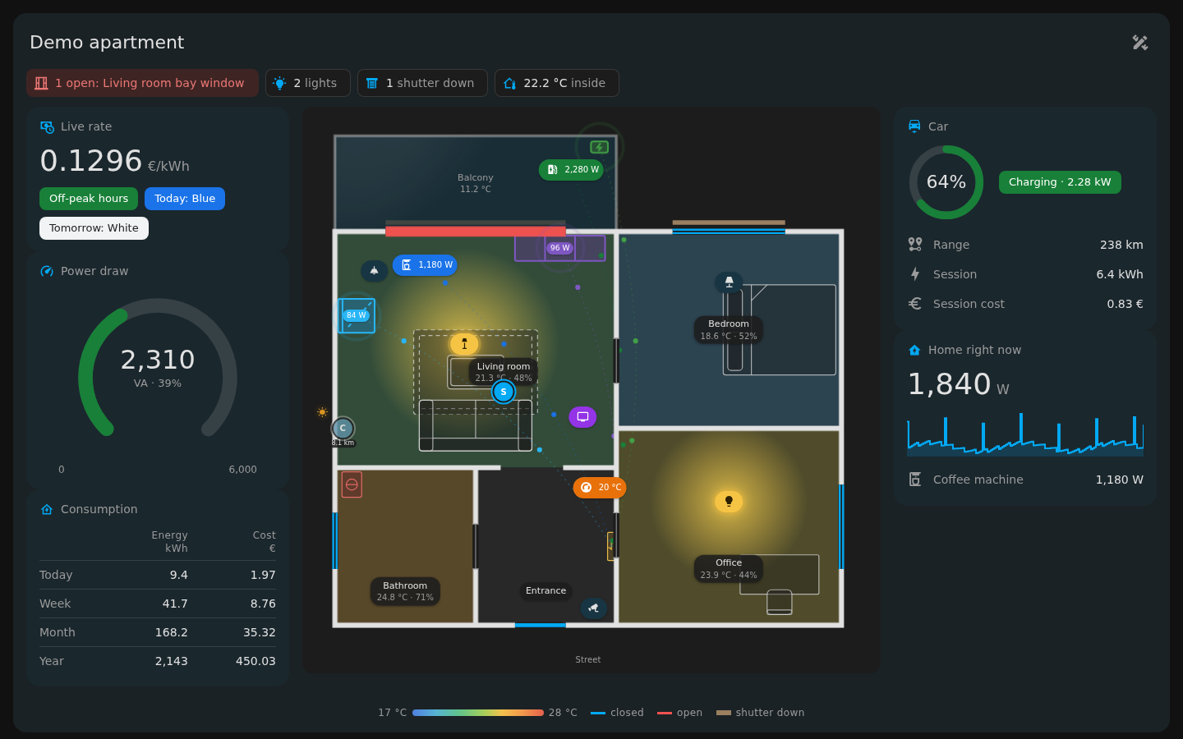
Task: Toggle the purple TV button
Action: [582, 417]
